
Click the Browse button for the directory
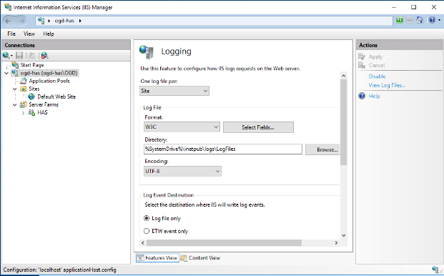tap(322, 149)
